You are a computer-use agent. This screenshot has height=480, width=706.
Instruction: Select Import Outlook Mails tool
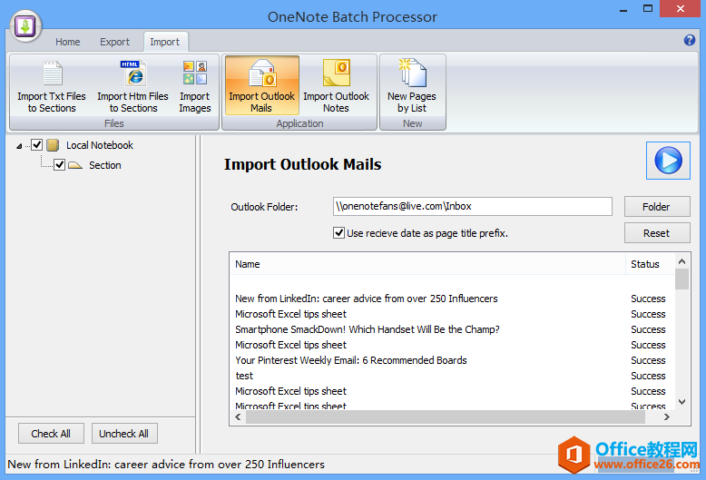(x=261, y=85)
